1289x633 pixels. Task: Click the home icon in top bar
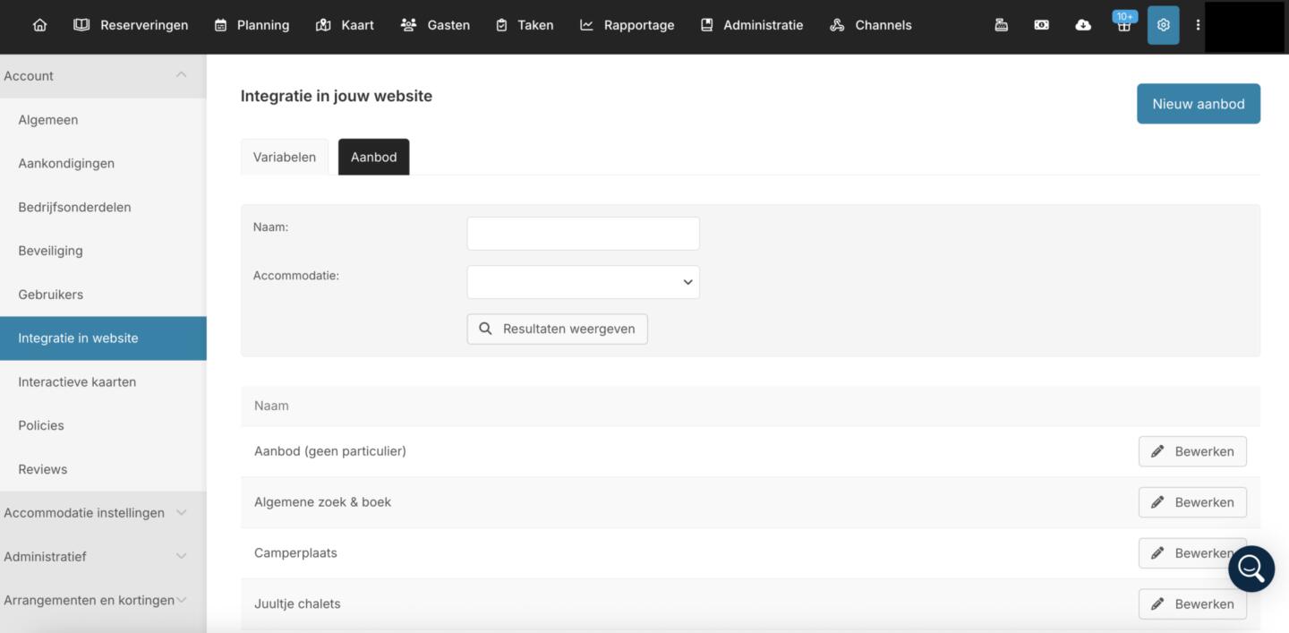point(39,25)
